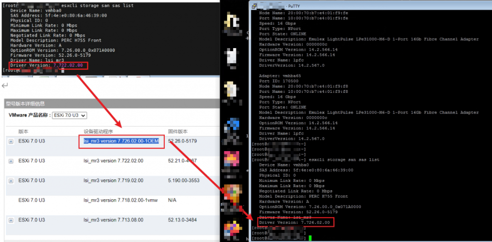Click Adapter: vmhba65 line in PuTTY
Screen dimensions: 492x242
[x=279, y=76]
